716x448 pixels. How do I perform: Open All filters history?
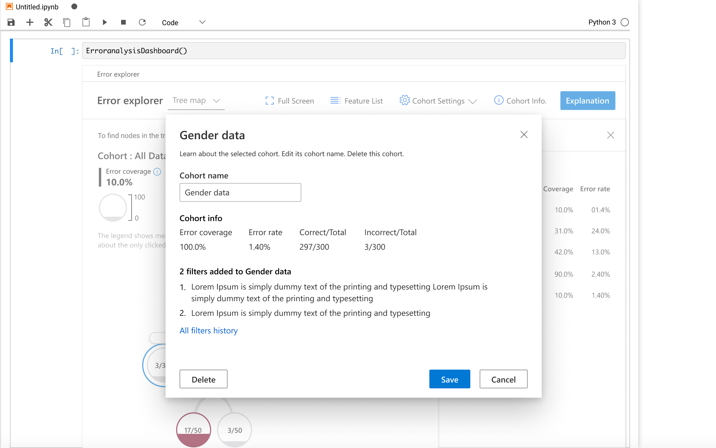(208, 330)
